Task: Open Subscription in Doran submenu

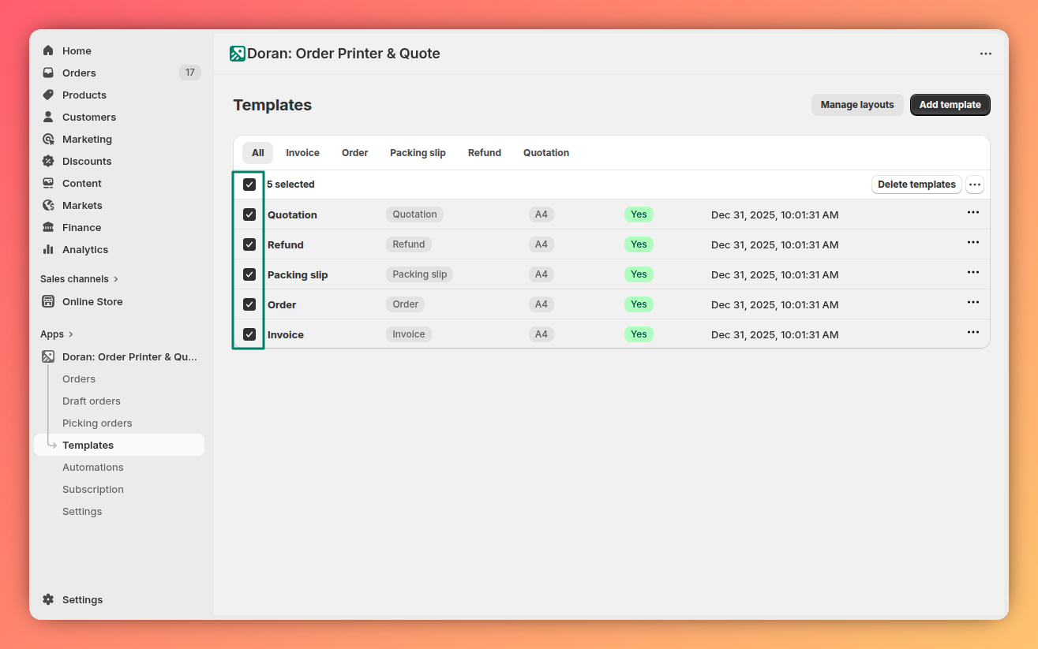Action: (93, 489)
